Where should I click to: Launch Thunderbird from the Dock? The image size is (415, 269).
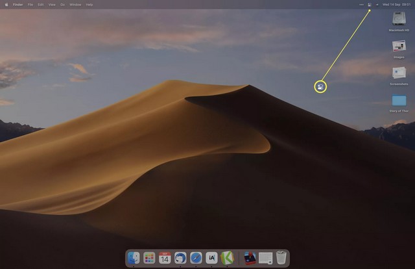[x=180, y=258]
